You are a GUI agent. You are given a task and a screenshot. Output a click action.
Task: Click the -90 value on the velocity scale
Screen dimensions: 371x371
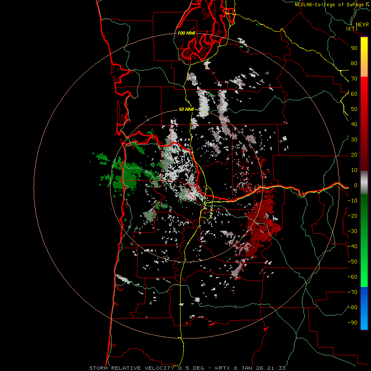[352, 323]
